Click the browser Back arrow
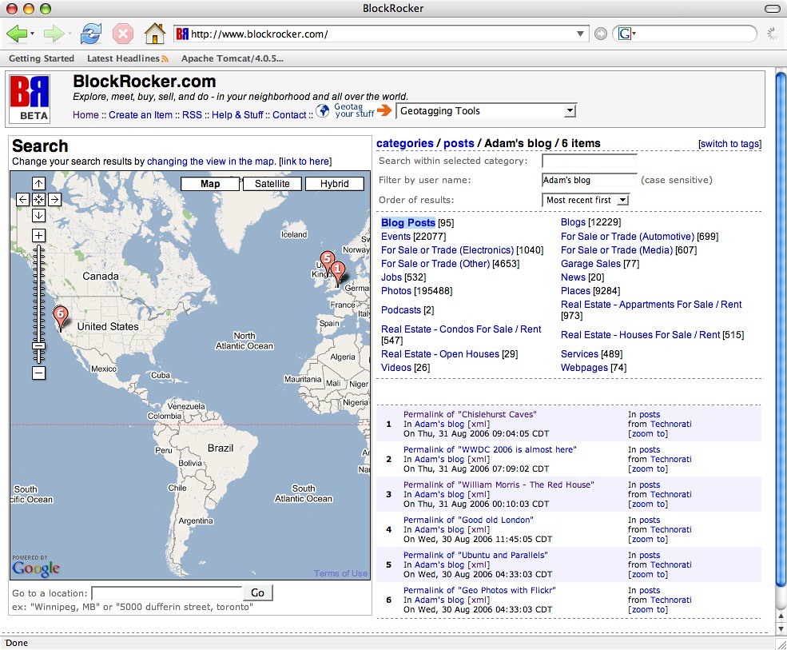The image size is (787, 650). coord(17,34)
